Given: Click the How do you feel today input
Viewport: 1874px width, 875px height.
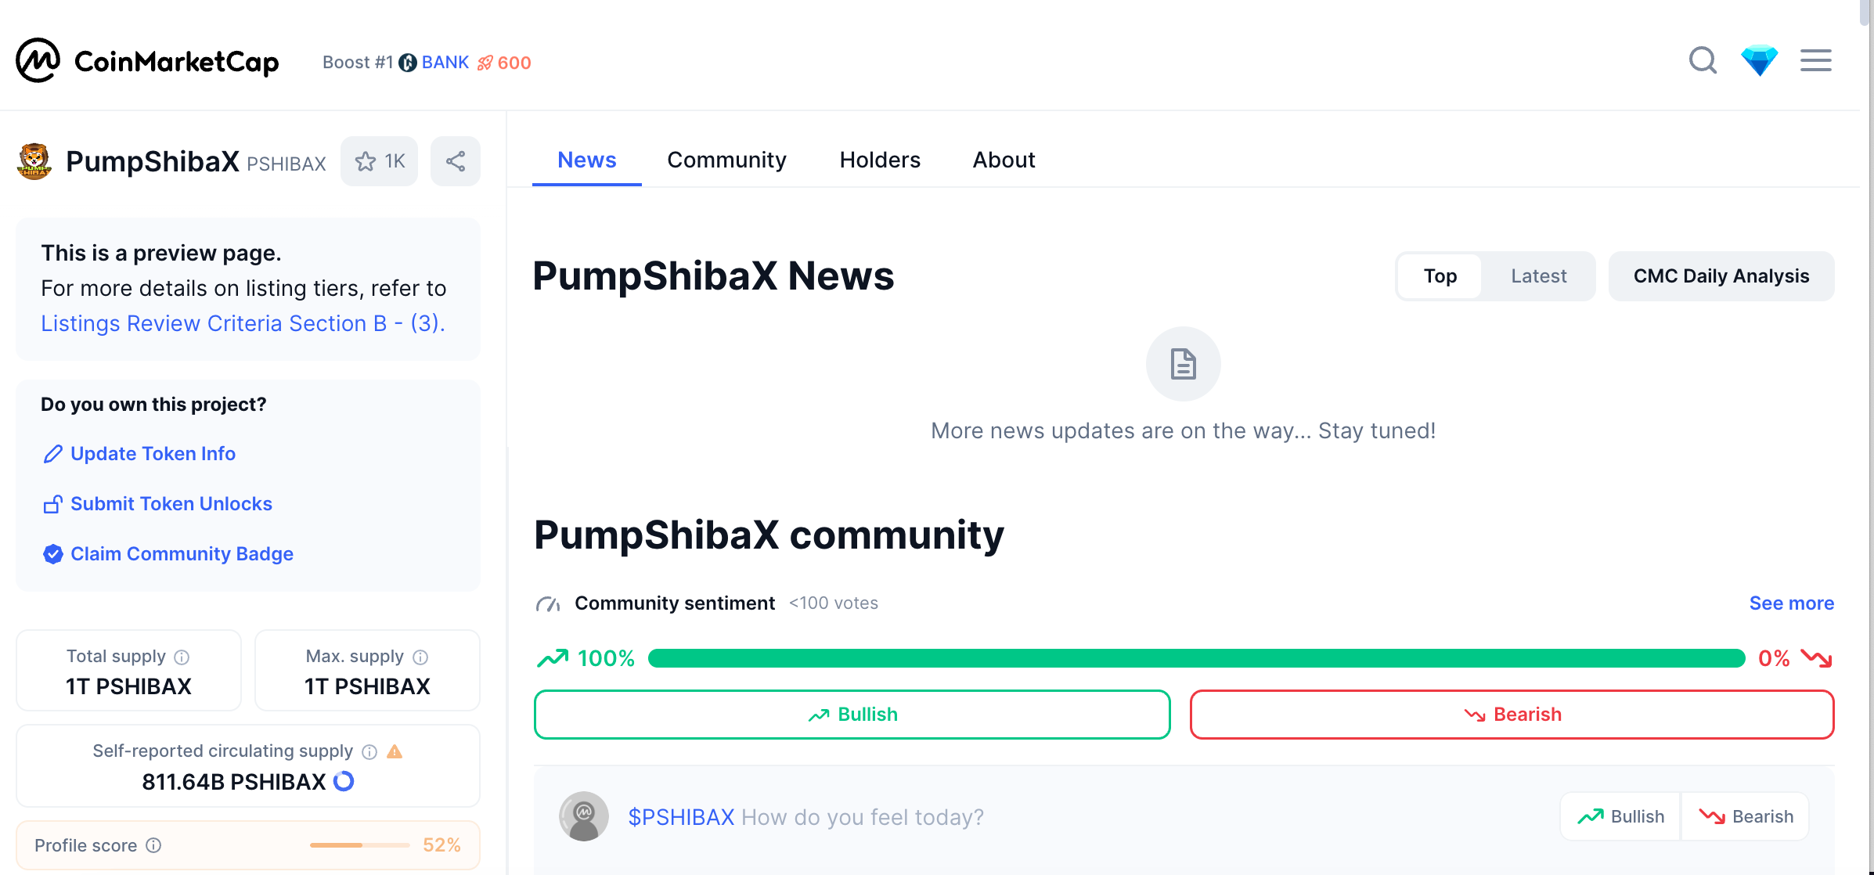Looking at the screenshot, I should coord(862,817).
